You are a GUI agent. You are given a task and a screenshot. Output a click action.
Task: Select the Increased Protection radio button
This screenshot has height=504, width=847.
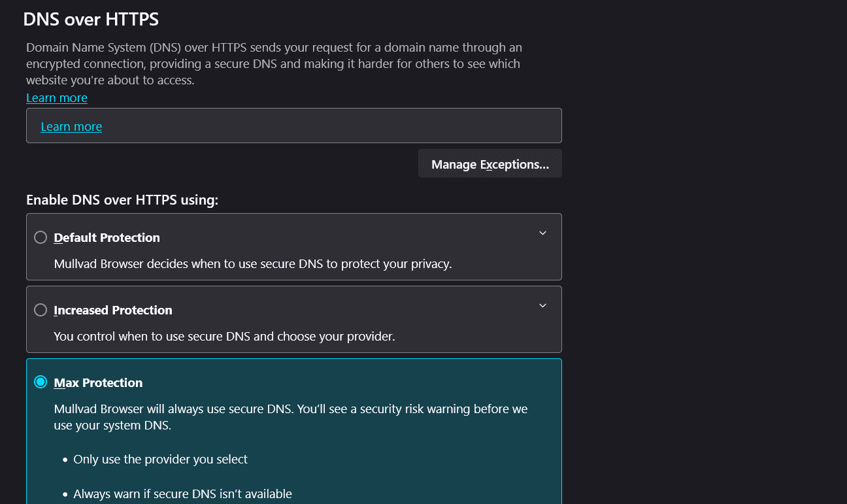[41, 310]
